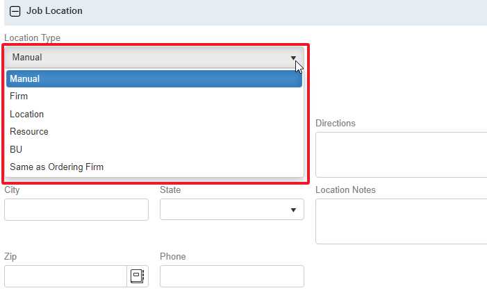Select Resource as the location type

coord(29,131)
